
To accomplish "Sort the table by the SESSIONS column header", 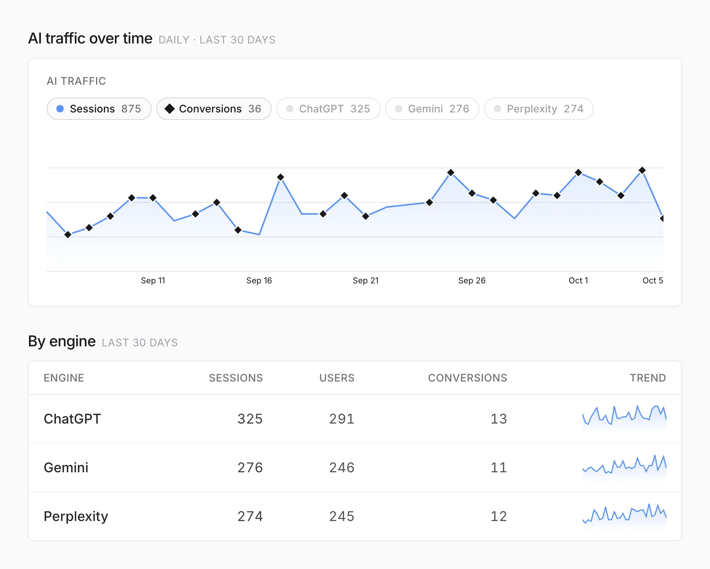I will [x=236, y=378].
